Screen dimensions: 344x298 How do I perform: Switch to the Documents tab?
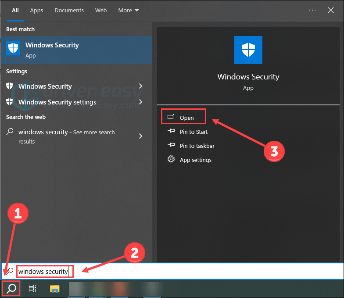(x=69, y=11)
